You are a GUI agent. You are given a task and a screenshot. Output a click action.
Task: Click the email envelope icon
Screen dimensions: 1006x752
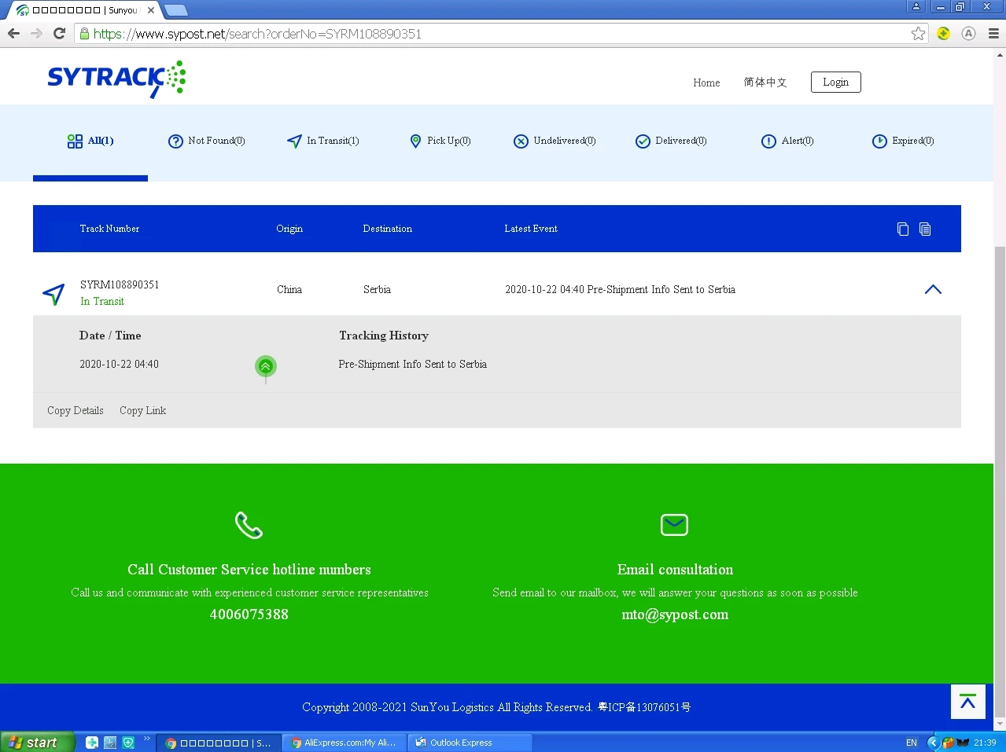pos(674,524)
